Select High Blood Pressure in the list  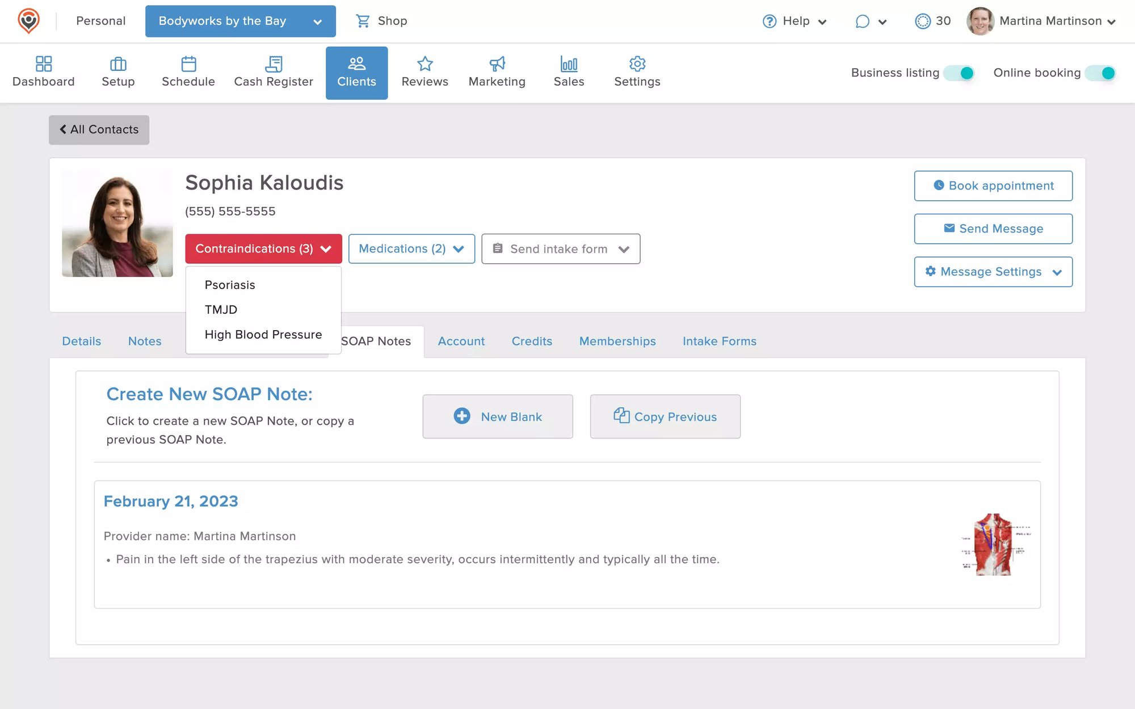(x=263, y=335)
